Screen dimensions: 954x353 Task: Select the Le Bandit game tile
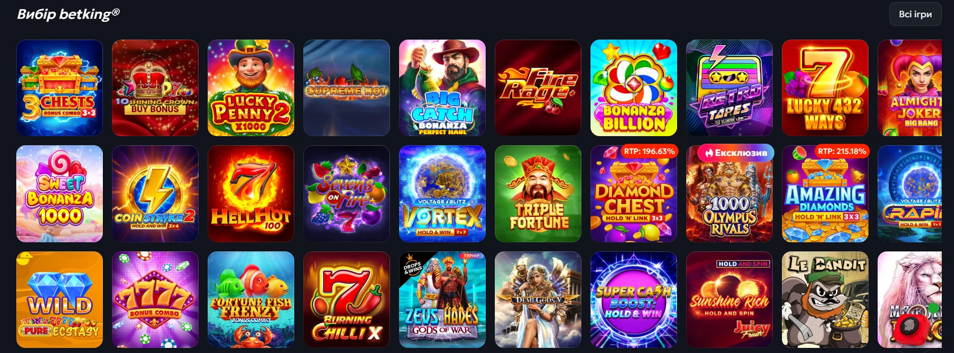pyautogui.click(x=825, y=300)
